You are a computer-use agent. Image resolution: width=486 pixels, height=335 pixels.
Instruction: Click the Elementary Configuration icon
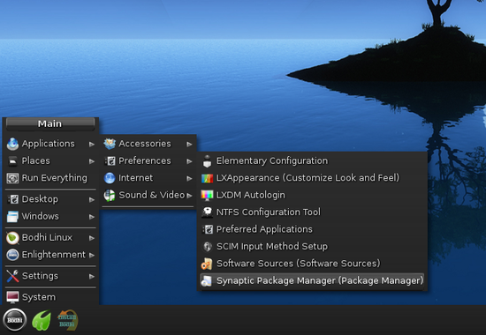pos(207,161)
